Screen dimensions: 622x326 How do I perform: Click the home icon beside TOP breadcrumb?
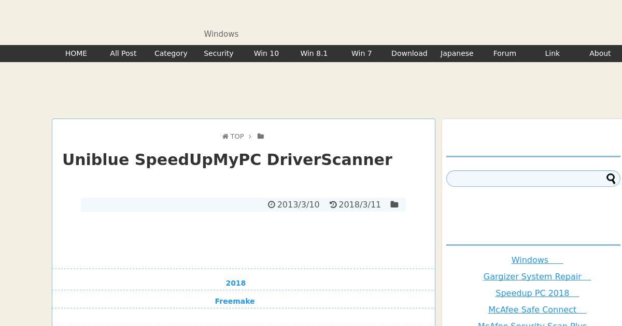pyautogui.click(x=225, y=137)
